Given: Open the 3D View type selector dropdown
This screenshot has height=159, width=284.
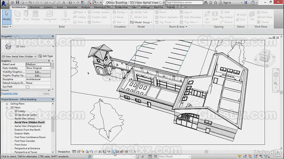Looking at the screenshot, I should pos(19,57).
